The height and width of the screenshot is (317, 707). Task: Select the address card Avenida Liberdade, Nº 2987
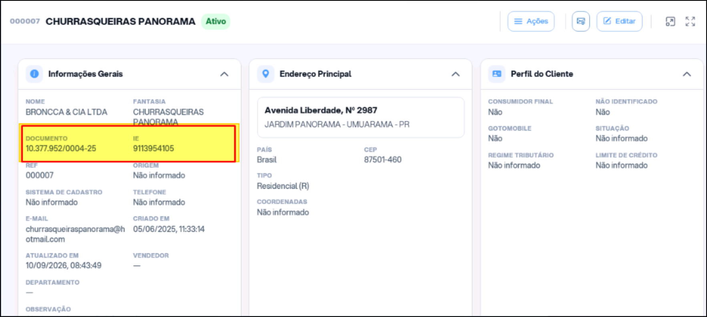(x=361, y=117)
